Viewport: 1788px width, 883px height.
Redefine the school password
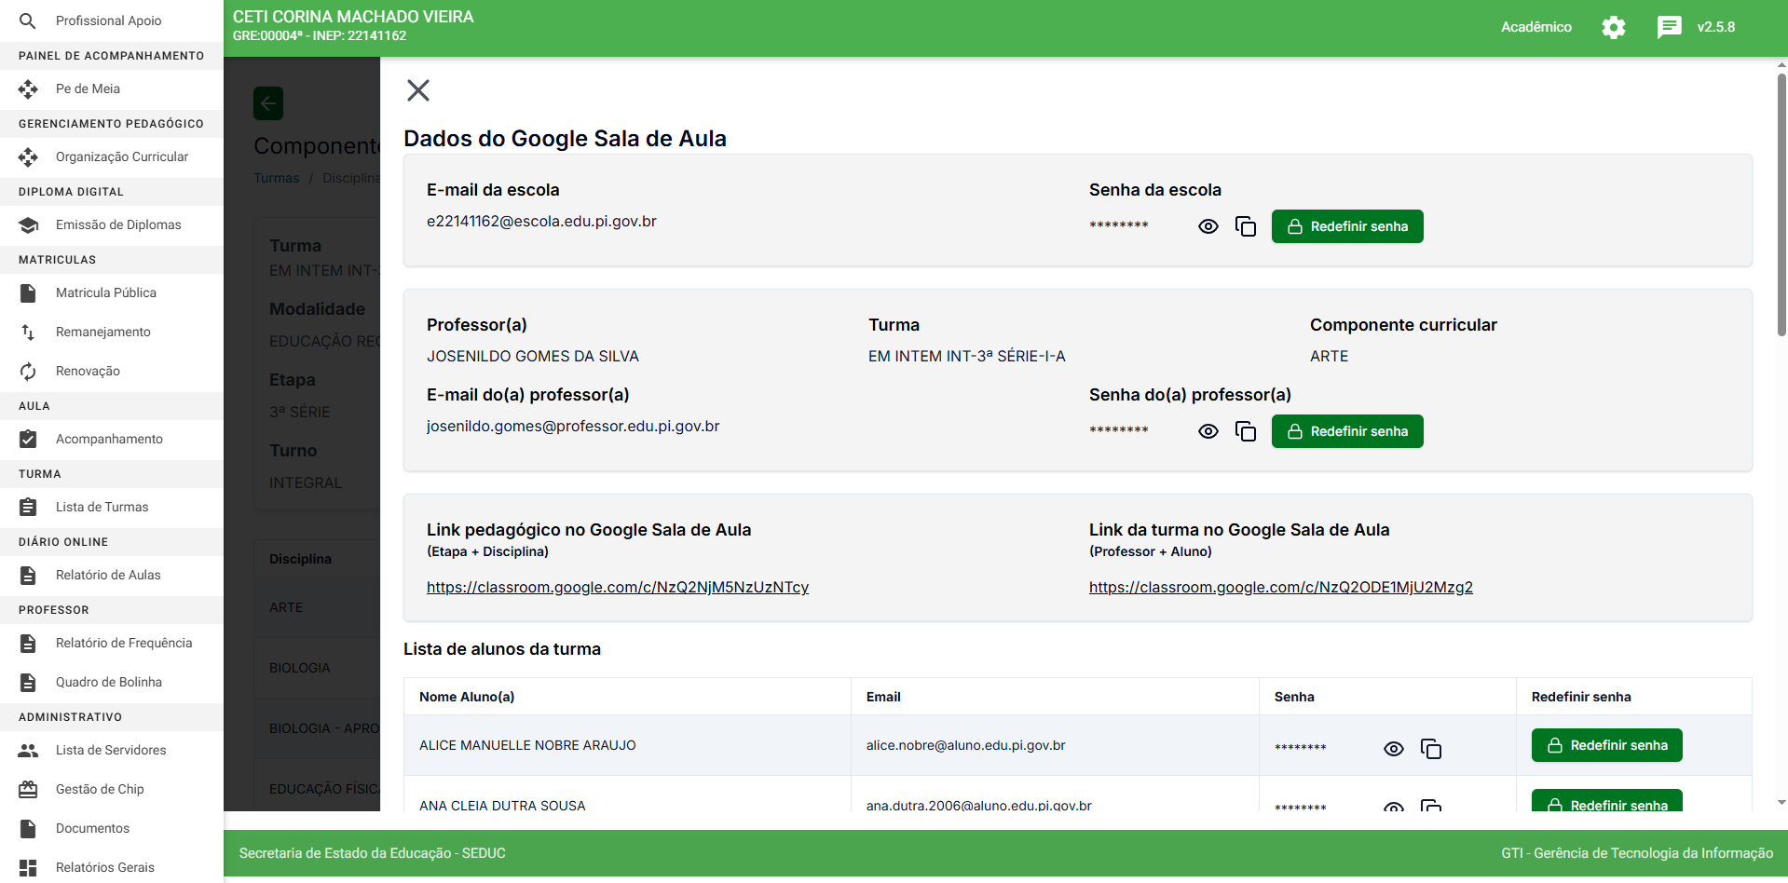tap(1346, 226)
